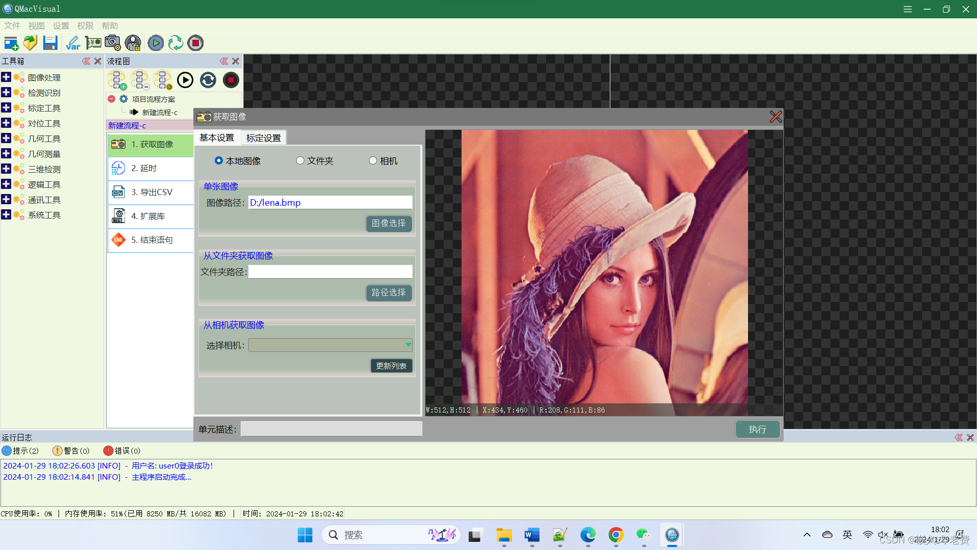Filter log by 错误(0)
The width and height of the screenshot is (977, 550).
pos(122,451)
